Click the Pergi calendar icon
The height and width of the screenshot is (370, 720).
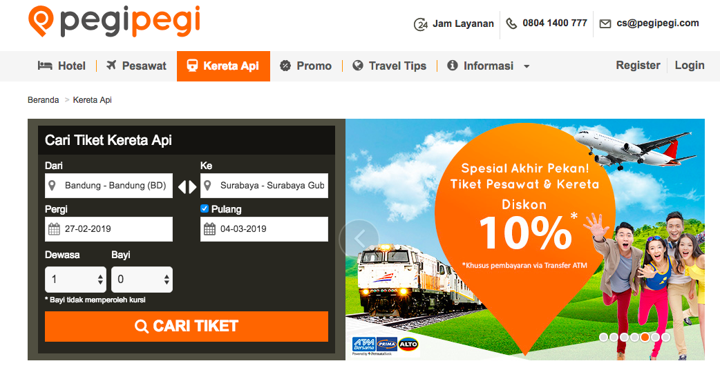click(x=54, y=228)
